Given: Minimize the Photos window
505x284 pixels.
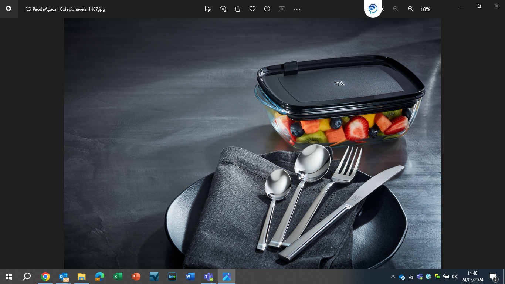Looking at the screenshot, I should point(462,6).
